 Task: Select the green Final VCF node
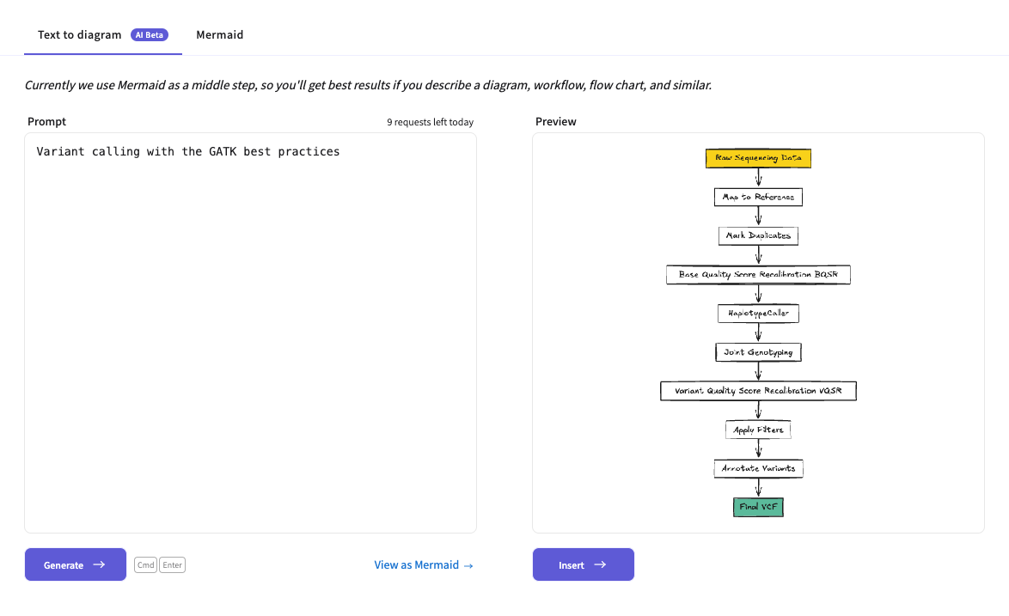pos(758,507)
